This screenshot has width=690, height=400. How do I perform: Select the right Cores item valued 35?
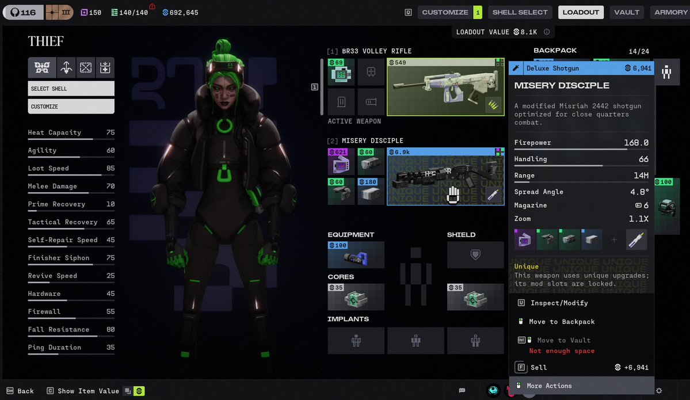[475, 297]
